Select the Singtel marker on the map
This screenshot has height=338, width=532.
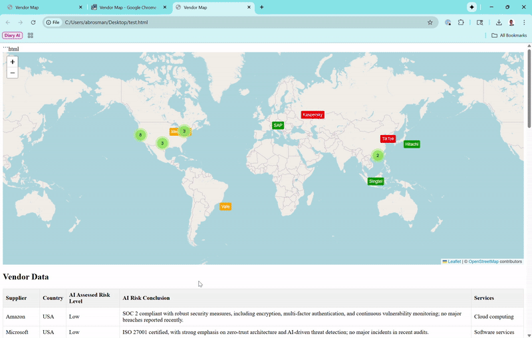376,181
